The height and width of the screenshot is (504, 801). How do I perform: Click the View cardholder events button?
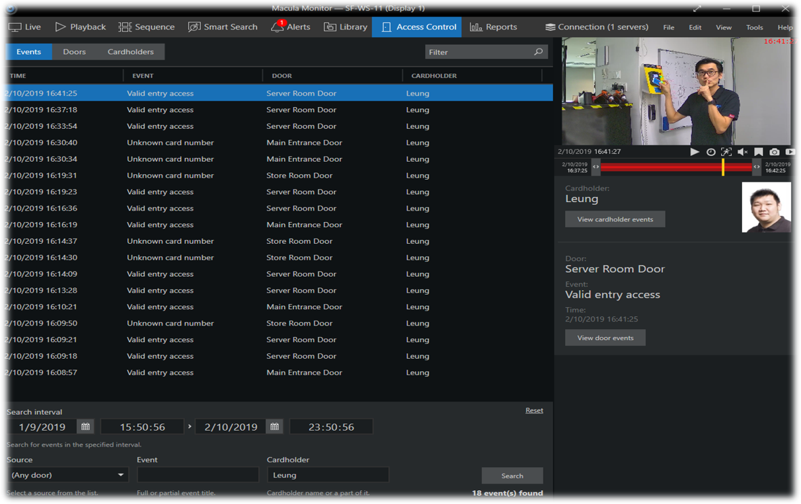coord(615,219)
